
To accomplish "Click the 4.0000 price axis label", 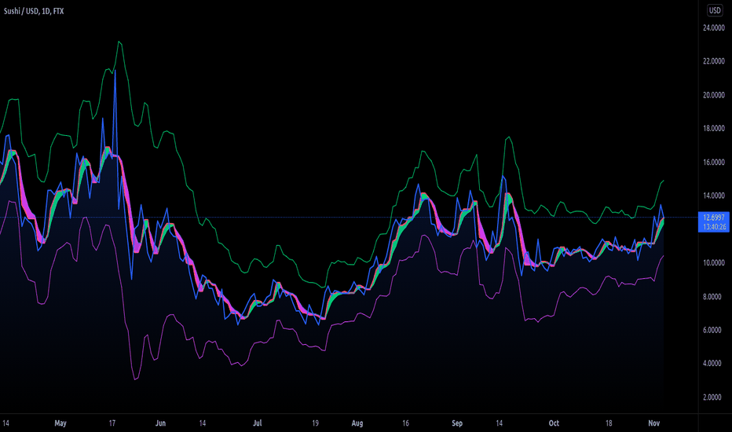I will click(x=712, y=364).
